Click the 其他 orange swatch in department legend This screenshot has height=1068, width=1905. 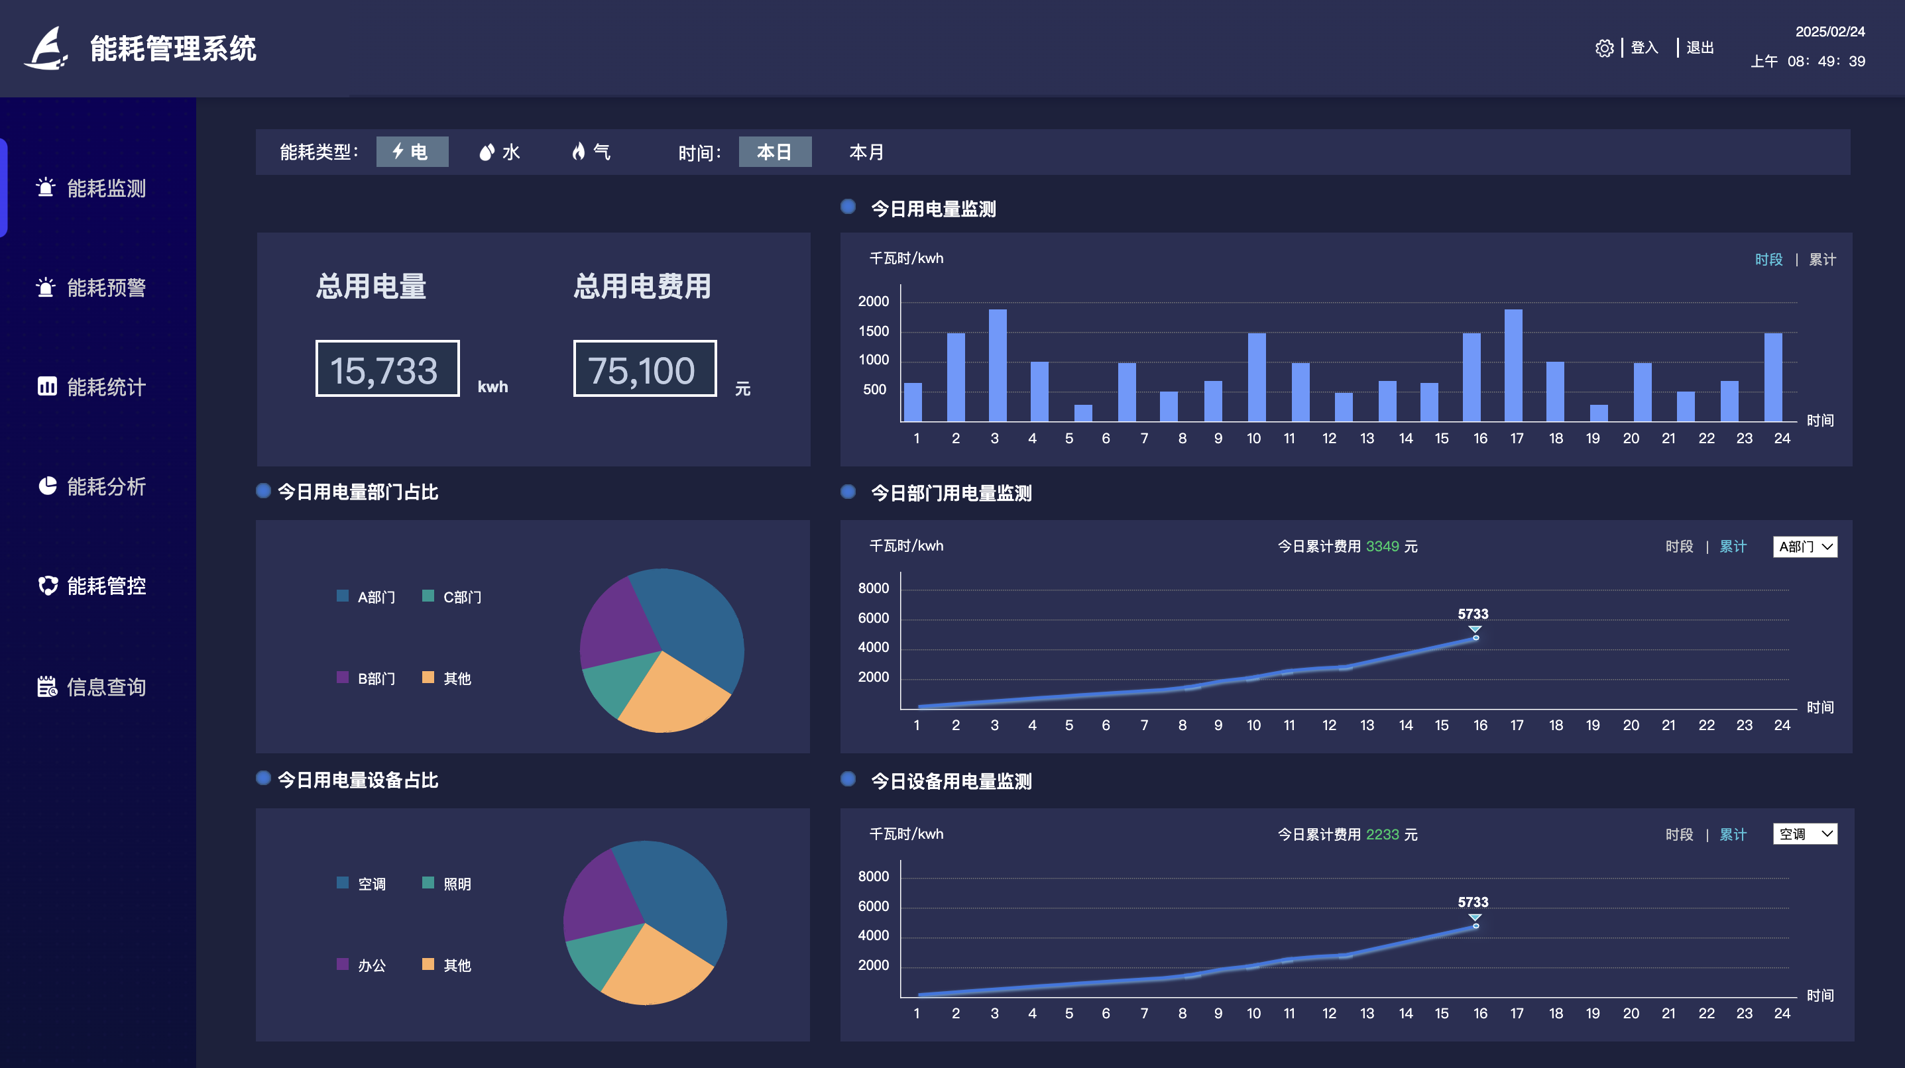point(428,677)
